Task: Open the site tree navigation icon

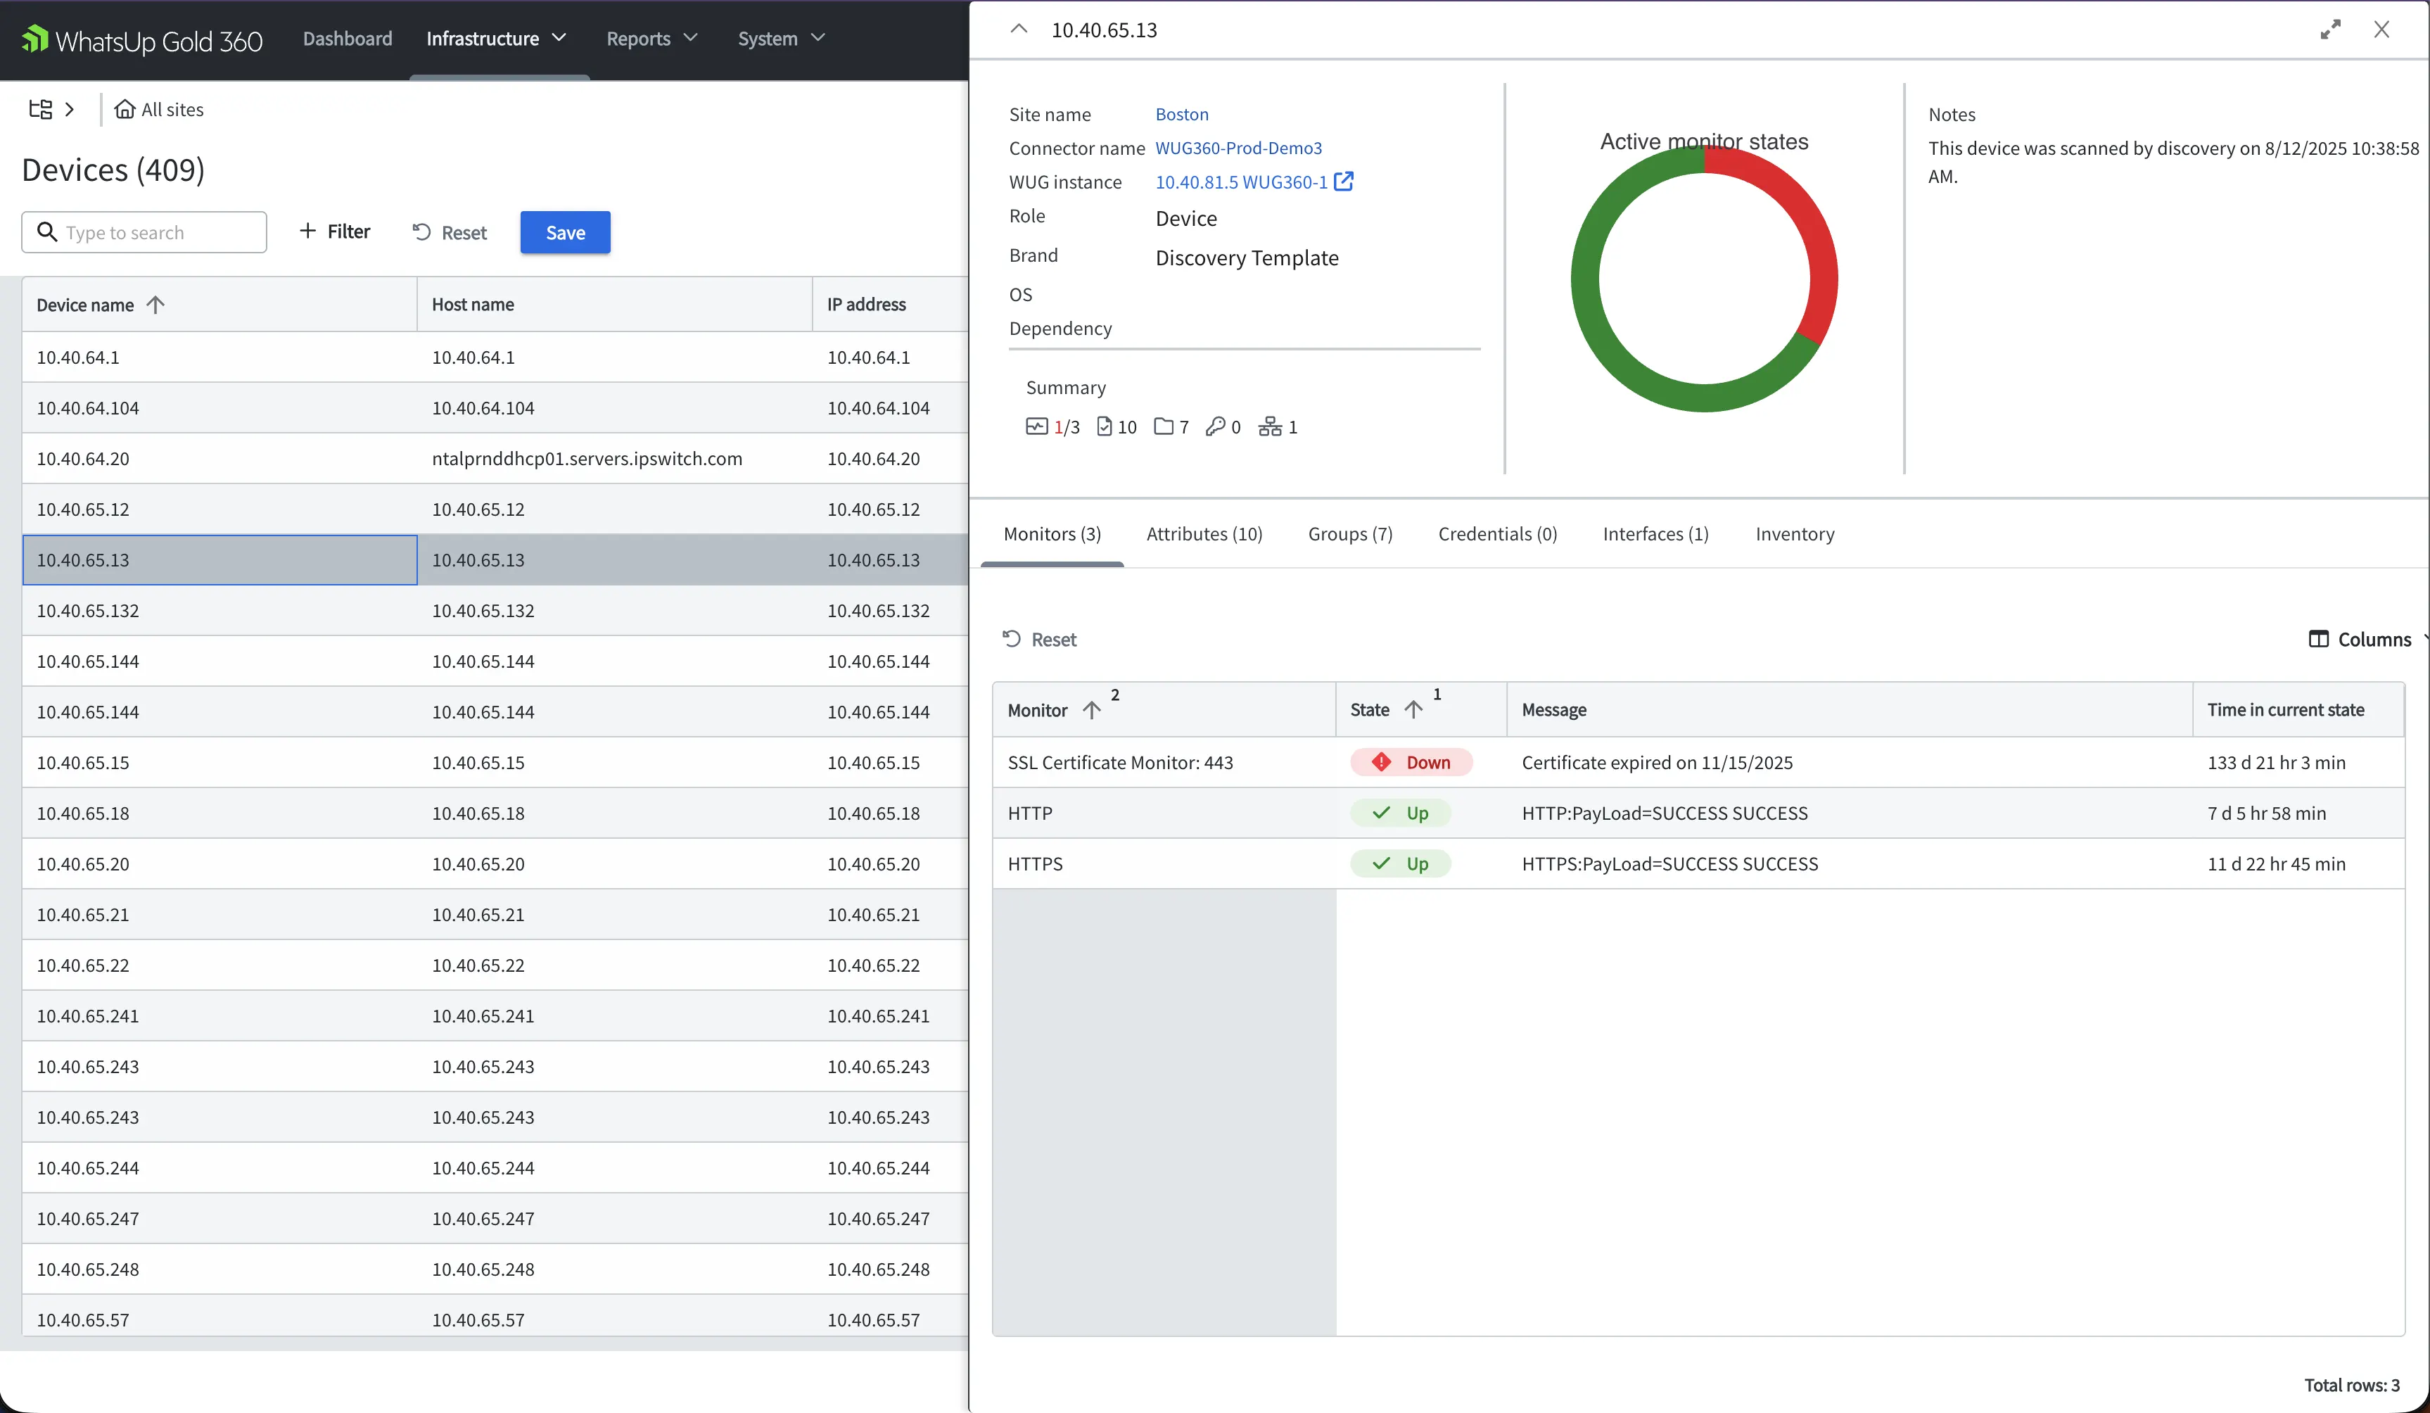Action: 41,109
